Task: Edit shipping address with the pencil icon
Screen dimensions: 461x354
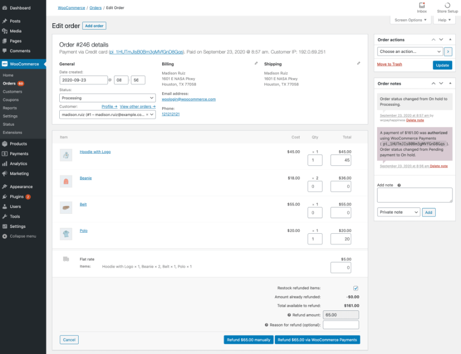Action: point(359,63)
